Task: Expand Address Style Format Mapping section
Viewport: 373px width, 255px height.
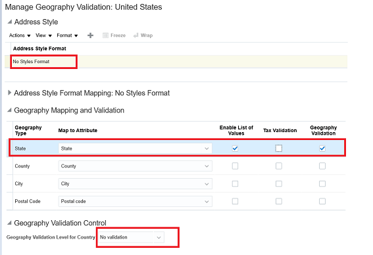Action: (9, 93)
